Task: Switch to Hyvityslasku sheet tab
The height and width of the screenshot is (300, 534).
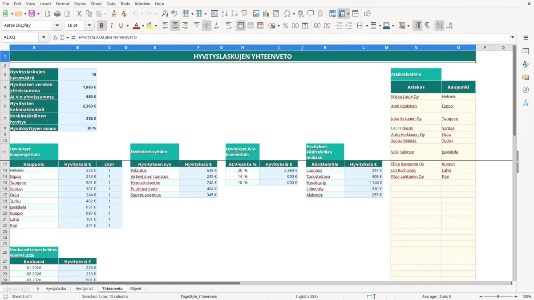Action: 56,288
